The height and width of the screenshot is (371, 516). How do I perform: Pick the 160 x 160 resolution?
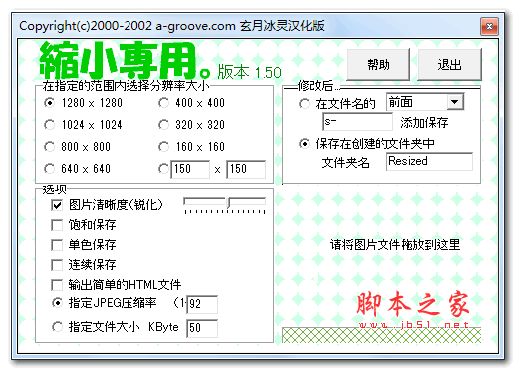pos(163,147)
